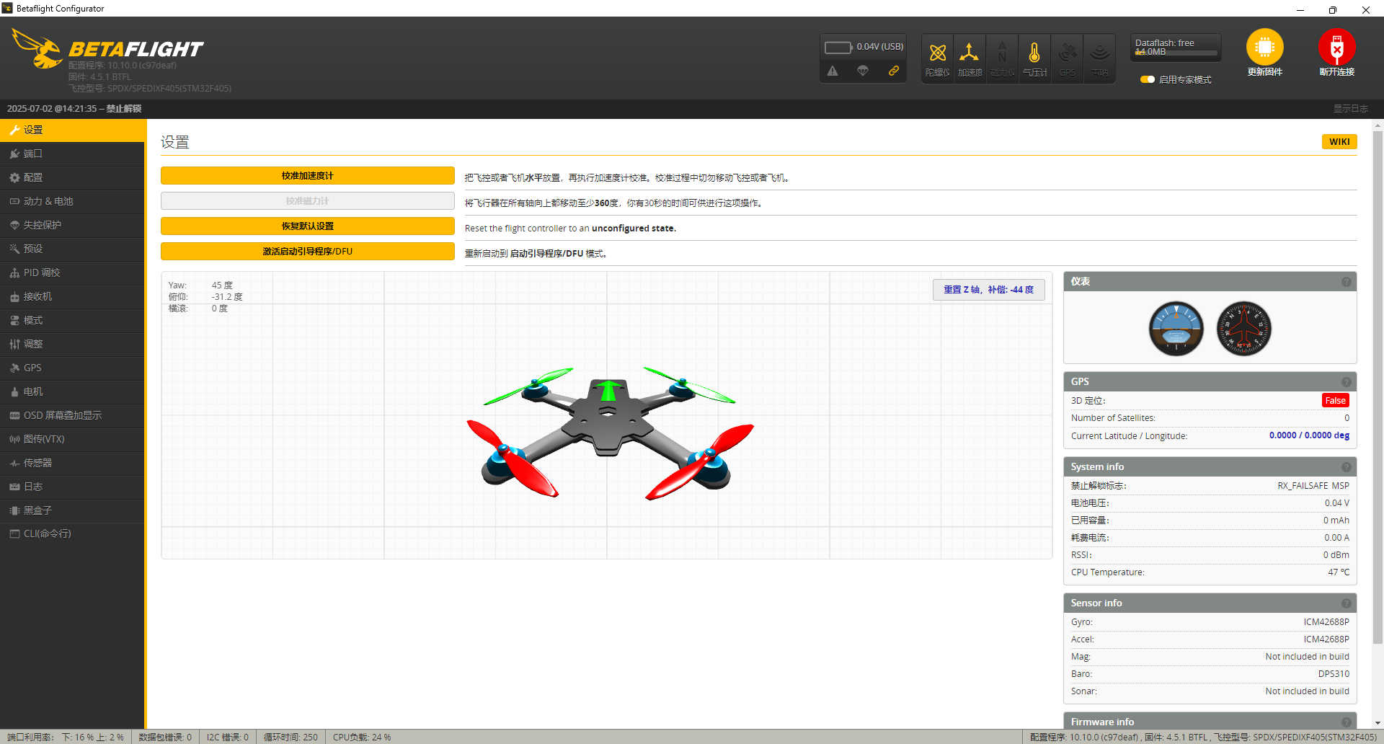Click the red Disconnect USB icon
1384x744 pixels.
point(1336,48)
